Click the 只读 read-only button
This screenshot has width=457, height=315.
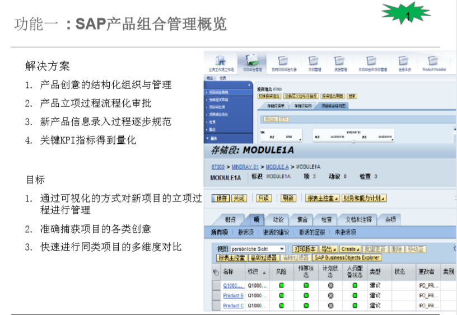click(x=264, y=198)
